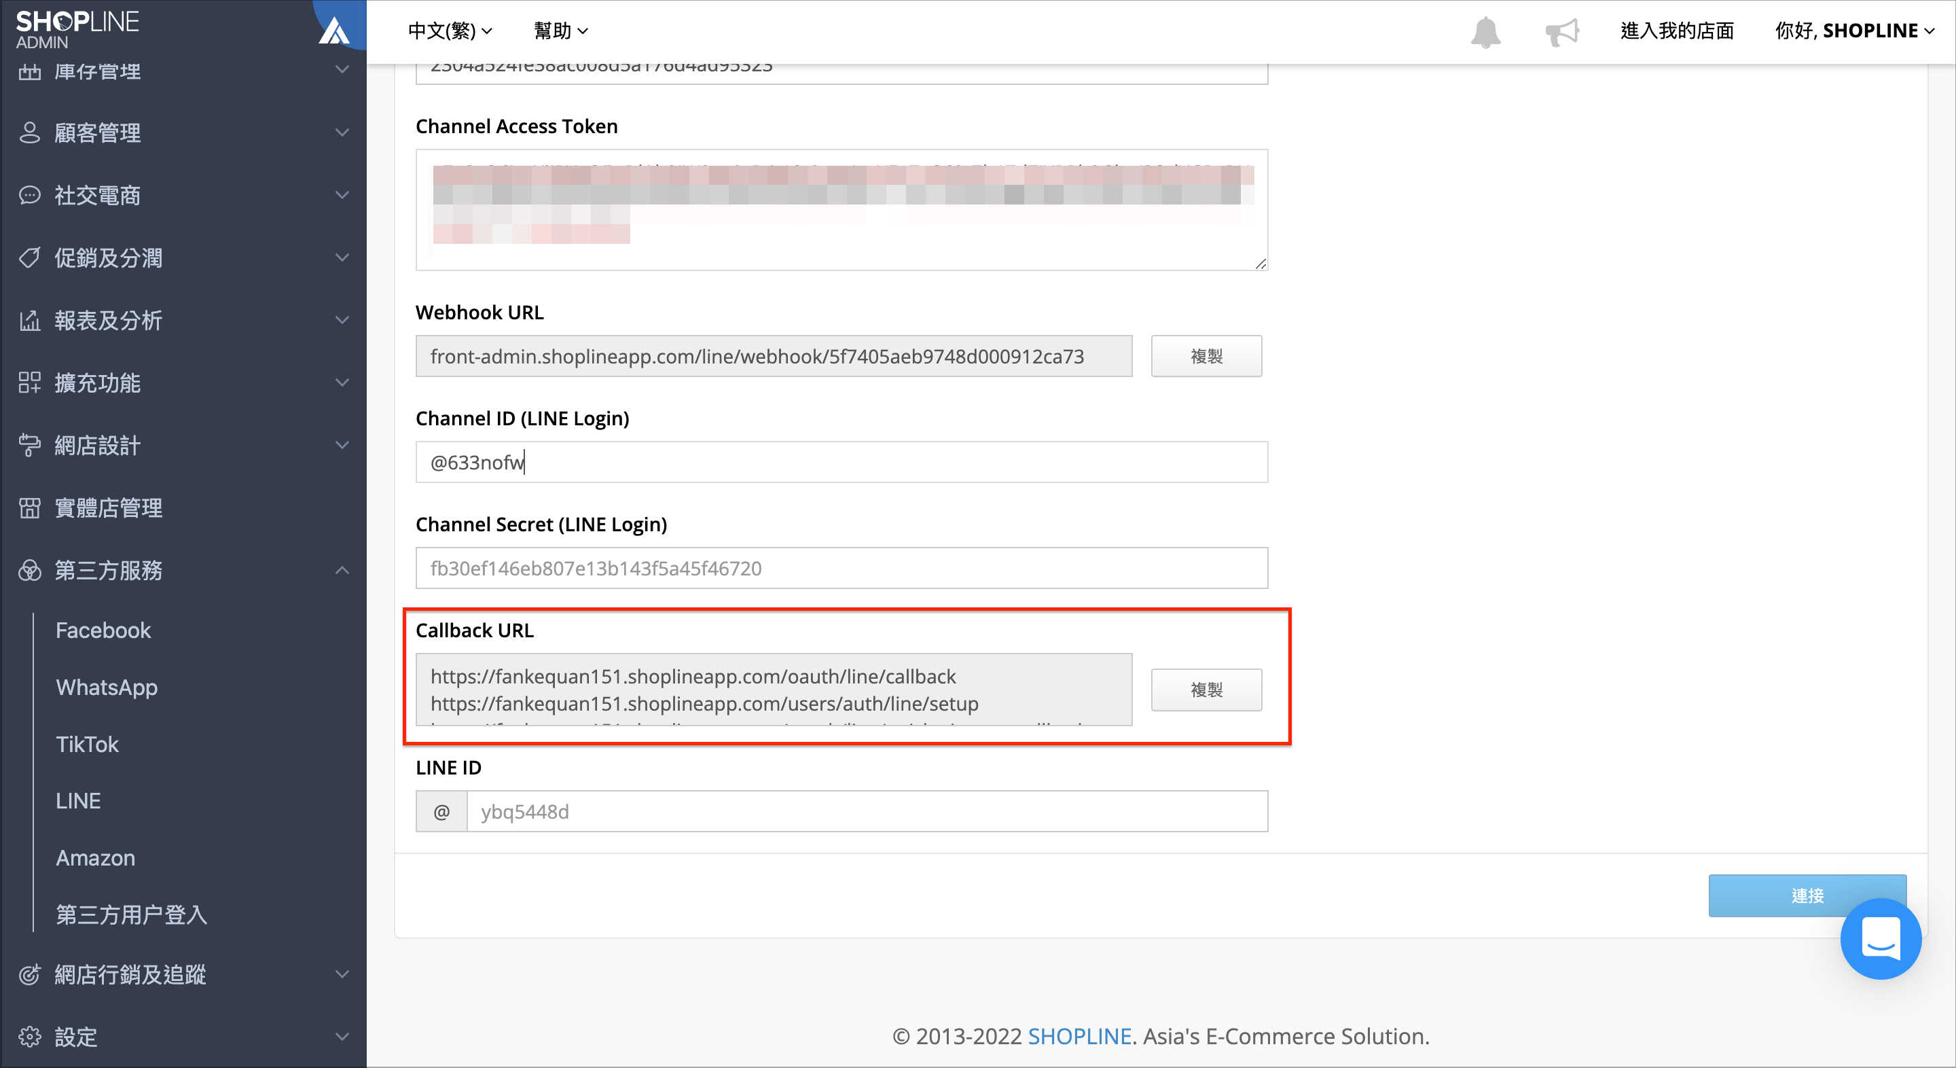Open the live chat support bubble
This screenshot has width=1956, height=1068.
pos(1880,938)
